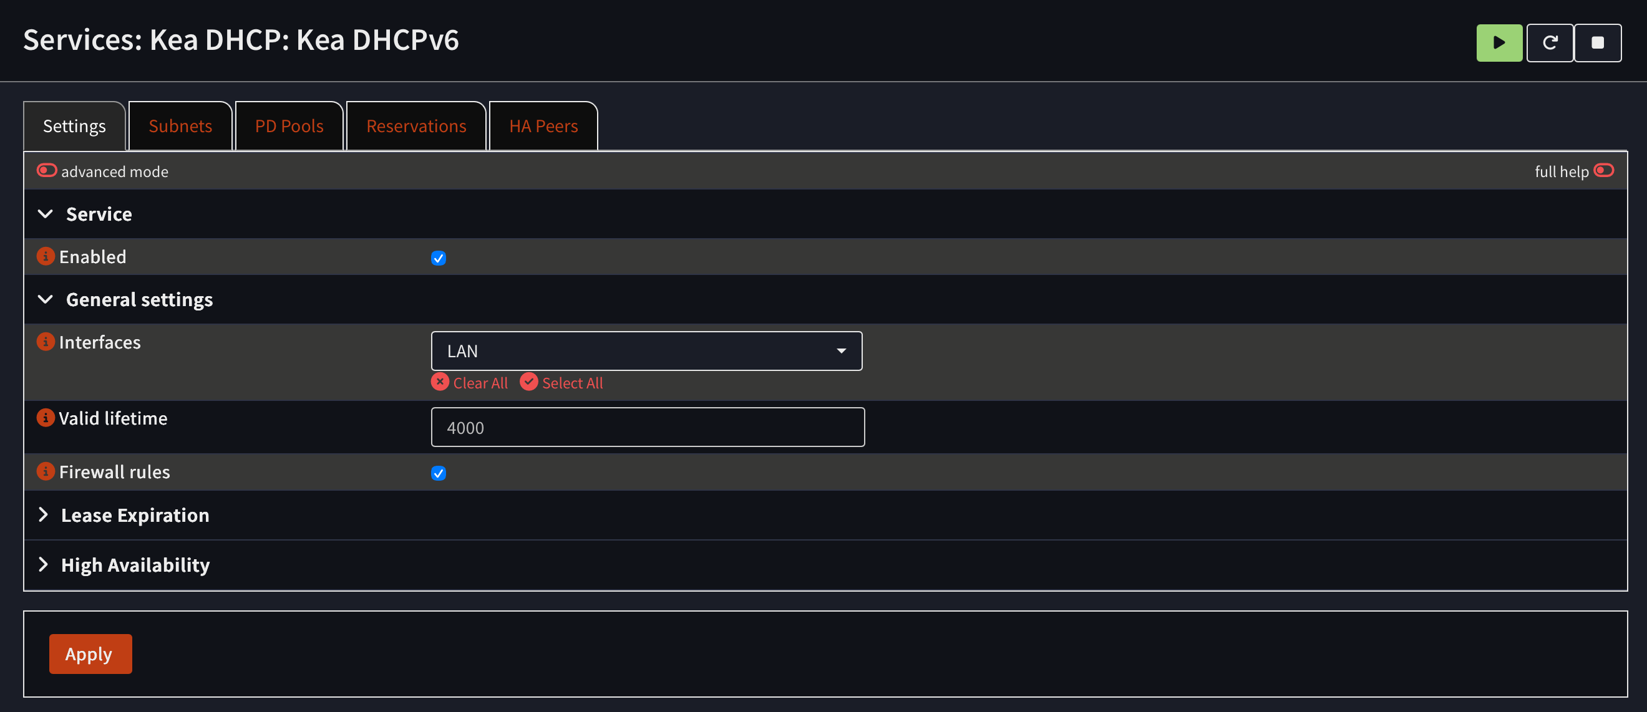Click the Clear All icon under Interfaces

440,382
